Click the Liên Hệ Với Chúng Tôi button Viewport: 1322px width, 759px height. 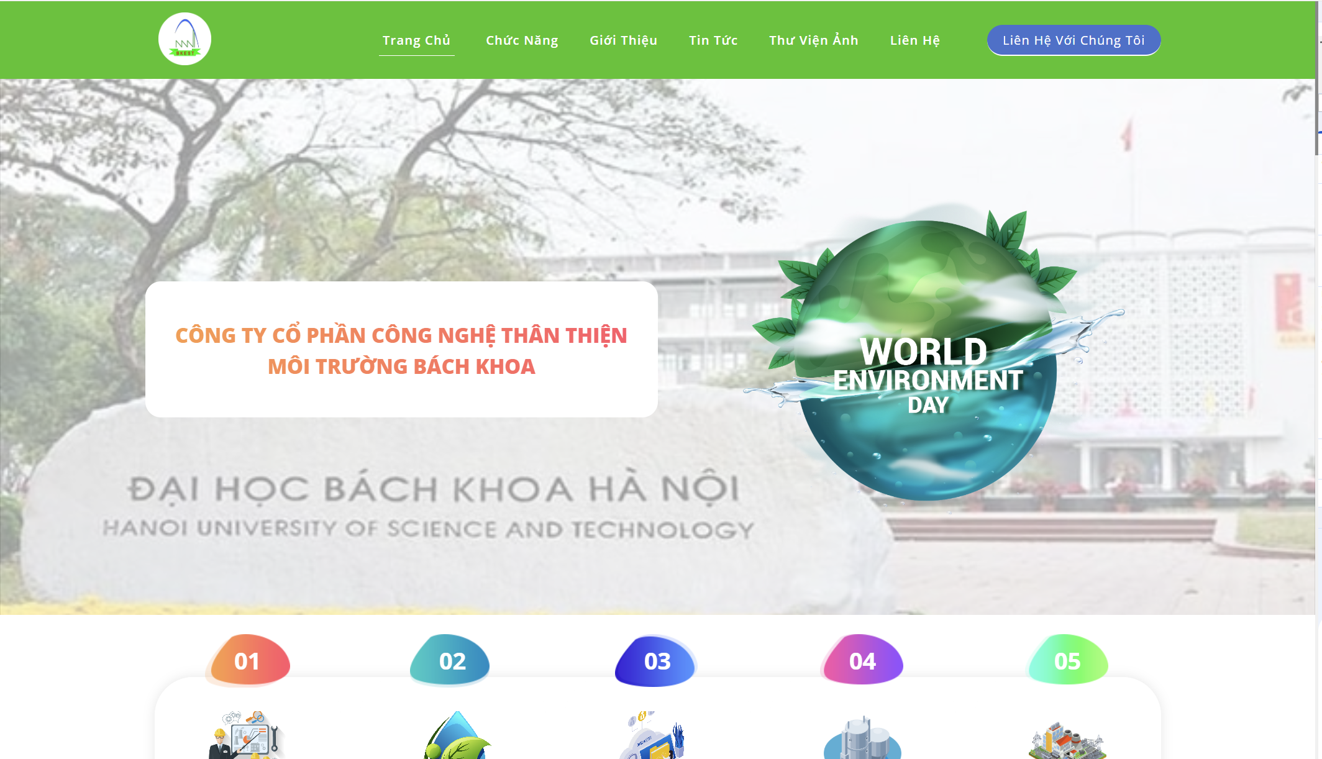pyautogui.click(x=1074, y=40)
